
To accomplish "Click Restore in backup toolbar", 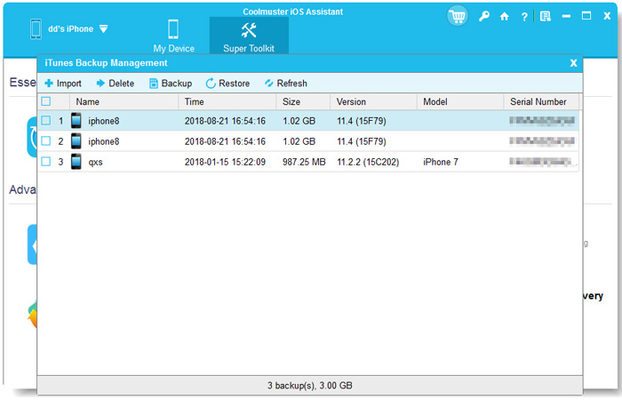I will pyautogui.click(x=227, y=84).
